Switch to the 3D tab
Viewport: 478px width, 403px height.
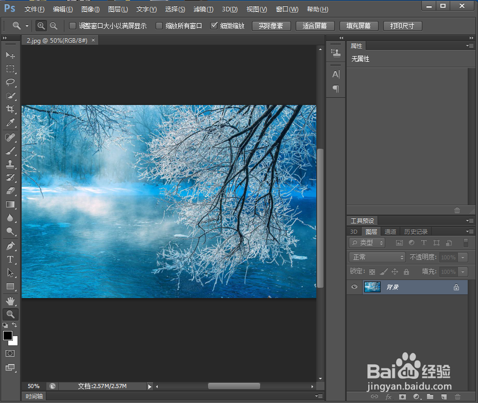click(x=354, y=232)
